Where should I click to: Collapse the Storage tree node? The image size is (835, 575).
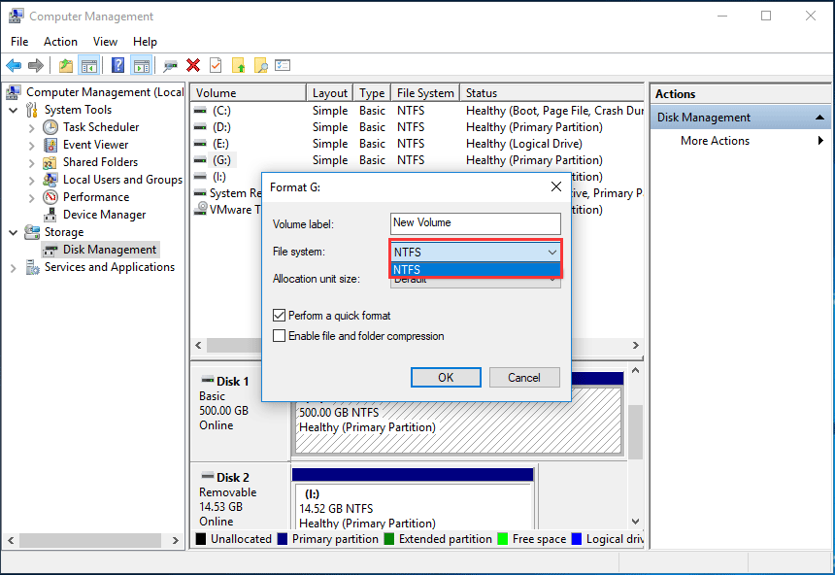(14, 232)
